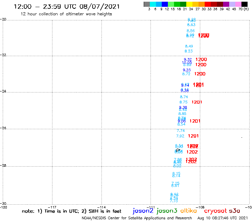The height and width of the screenshot is (221, 252).
Task: Click the -22 latitude axis label
Action: (3, 55)
